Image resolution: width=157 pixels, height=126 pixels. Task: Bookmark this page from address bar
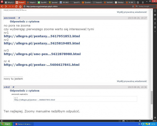(x=133, y=7)
